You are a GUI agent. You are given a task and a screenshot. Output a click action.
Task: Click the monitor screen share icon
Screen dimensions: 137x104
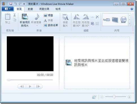[115, 20]
